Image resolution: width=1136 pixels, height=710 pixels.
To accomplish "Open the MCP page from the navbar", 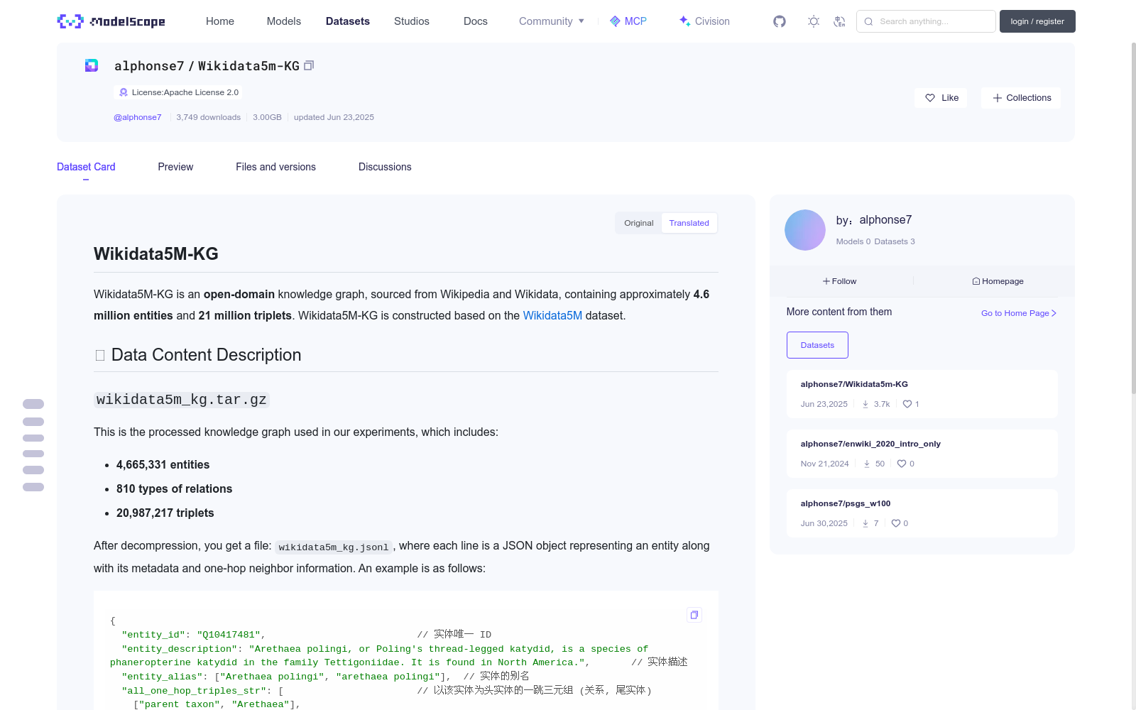I will point(628,21).
